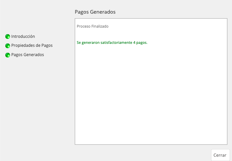Click green icon beside Propiedades de Pagos

[8, 45]
